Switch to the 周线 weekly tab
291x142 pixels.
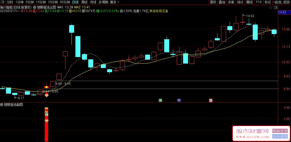point(84,2)
